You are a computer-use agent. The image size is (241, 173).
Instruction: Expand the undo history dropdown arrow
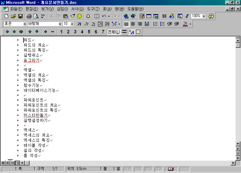click(x=109, y=16)
